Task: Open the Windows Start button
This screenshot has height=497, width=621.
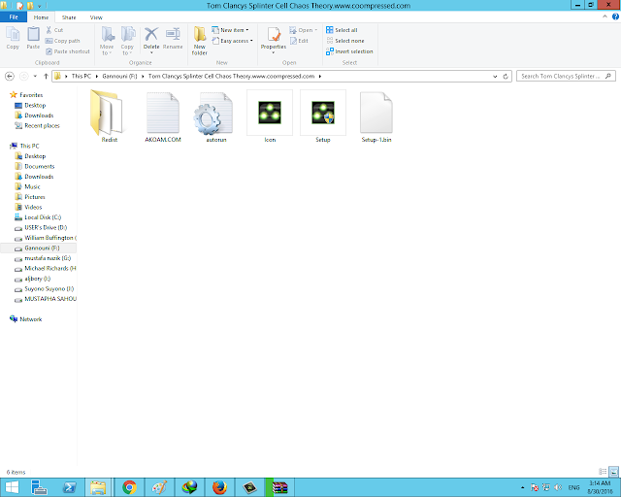Action: click(12, 487)
